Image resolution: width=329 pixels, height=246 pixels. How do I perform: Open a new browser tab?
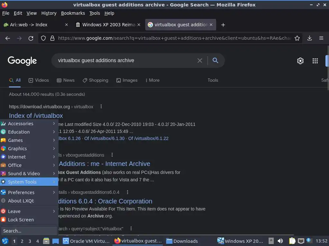tap(223, 25)
